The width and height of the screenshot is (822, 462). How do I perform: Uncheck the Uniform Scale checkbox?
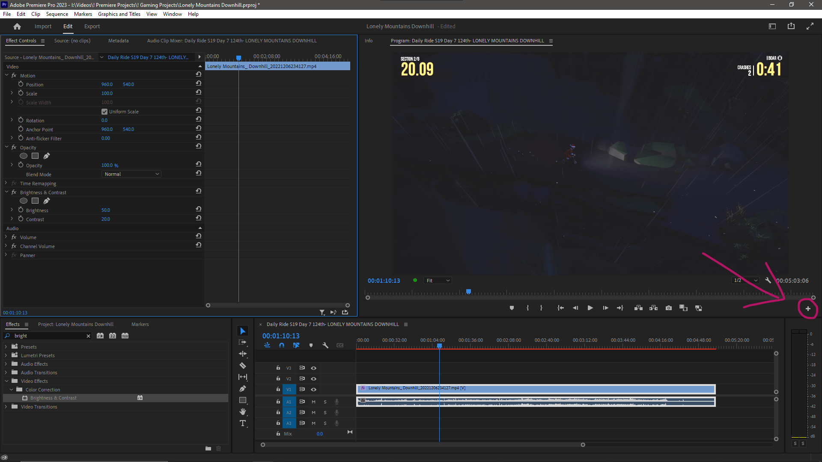click(104, 111)
